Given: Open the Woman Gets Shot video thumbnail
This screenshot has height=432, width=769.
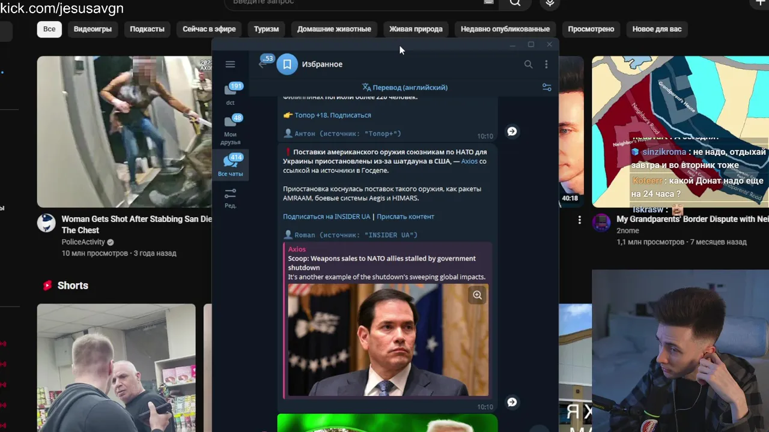Looking at the screenshot, I should [124, 132].
